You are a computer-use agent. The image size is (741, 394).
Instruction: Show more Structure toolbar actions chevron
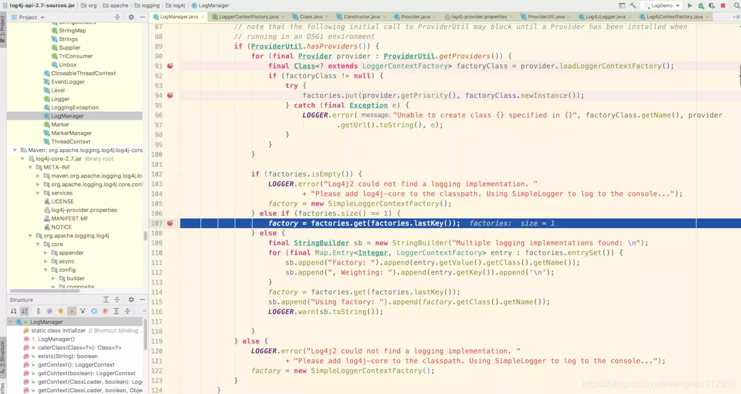pos(144,311)
